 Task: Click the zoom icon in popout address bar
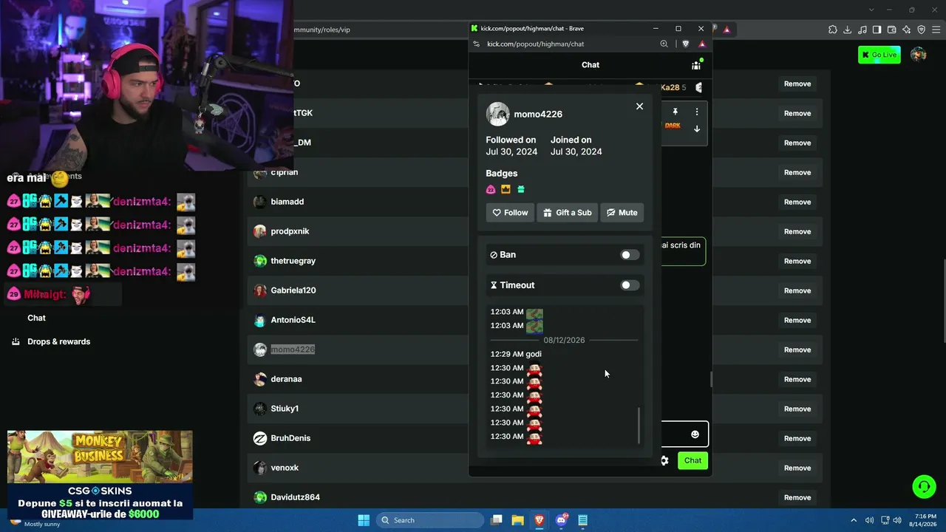pyautogui.click(x=664, y=44)
